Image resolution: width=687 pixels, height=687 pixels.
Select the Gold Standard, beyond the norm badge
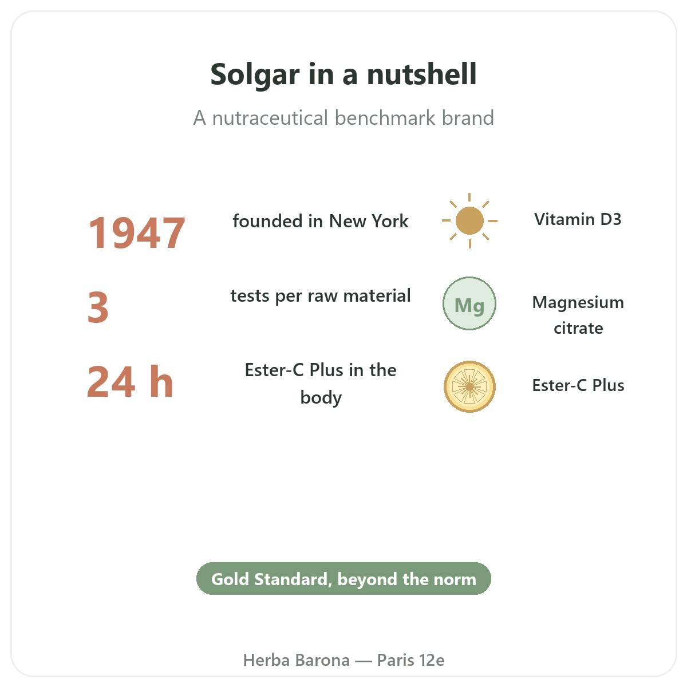click(x=343, y=579)
